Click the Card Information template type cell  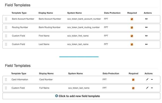pos(20,80)
